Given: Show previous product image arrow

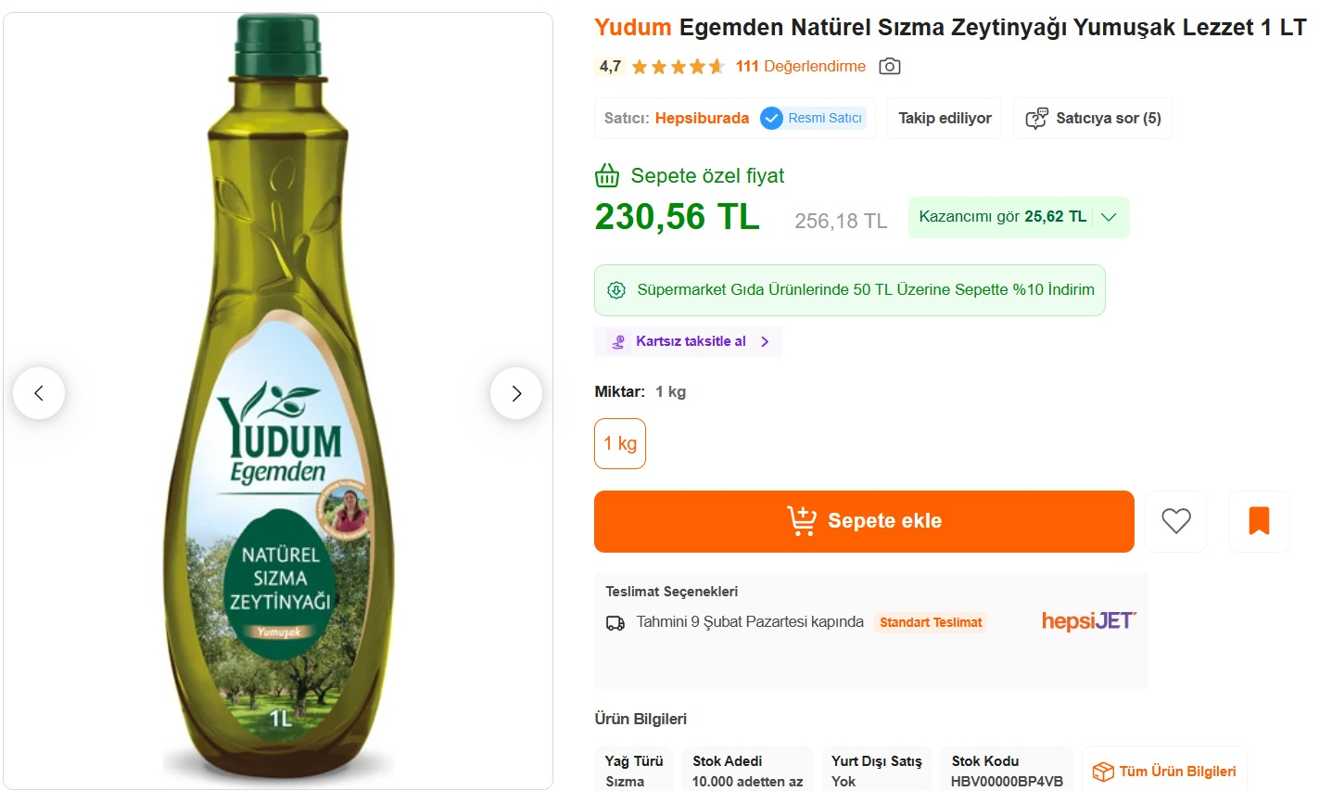Looking at the screenshot, I should coord(39,393).
